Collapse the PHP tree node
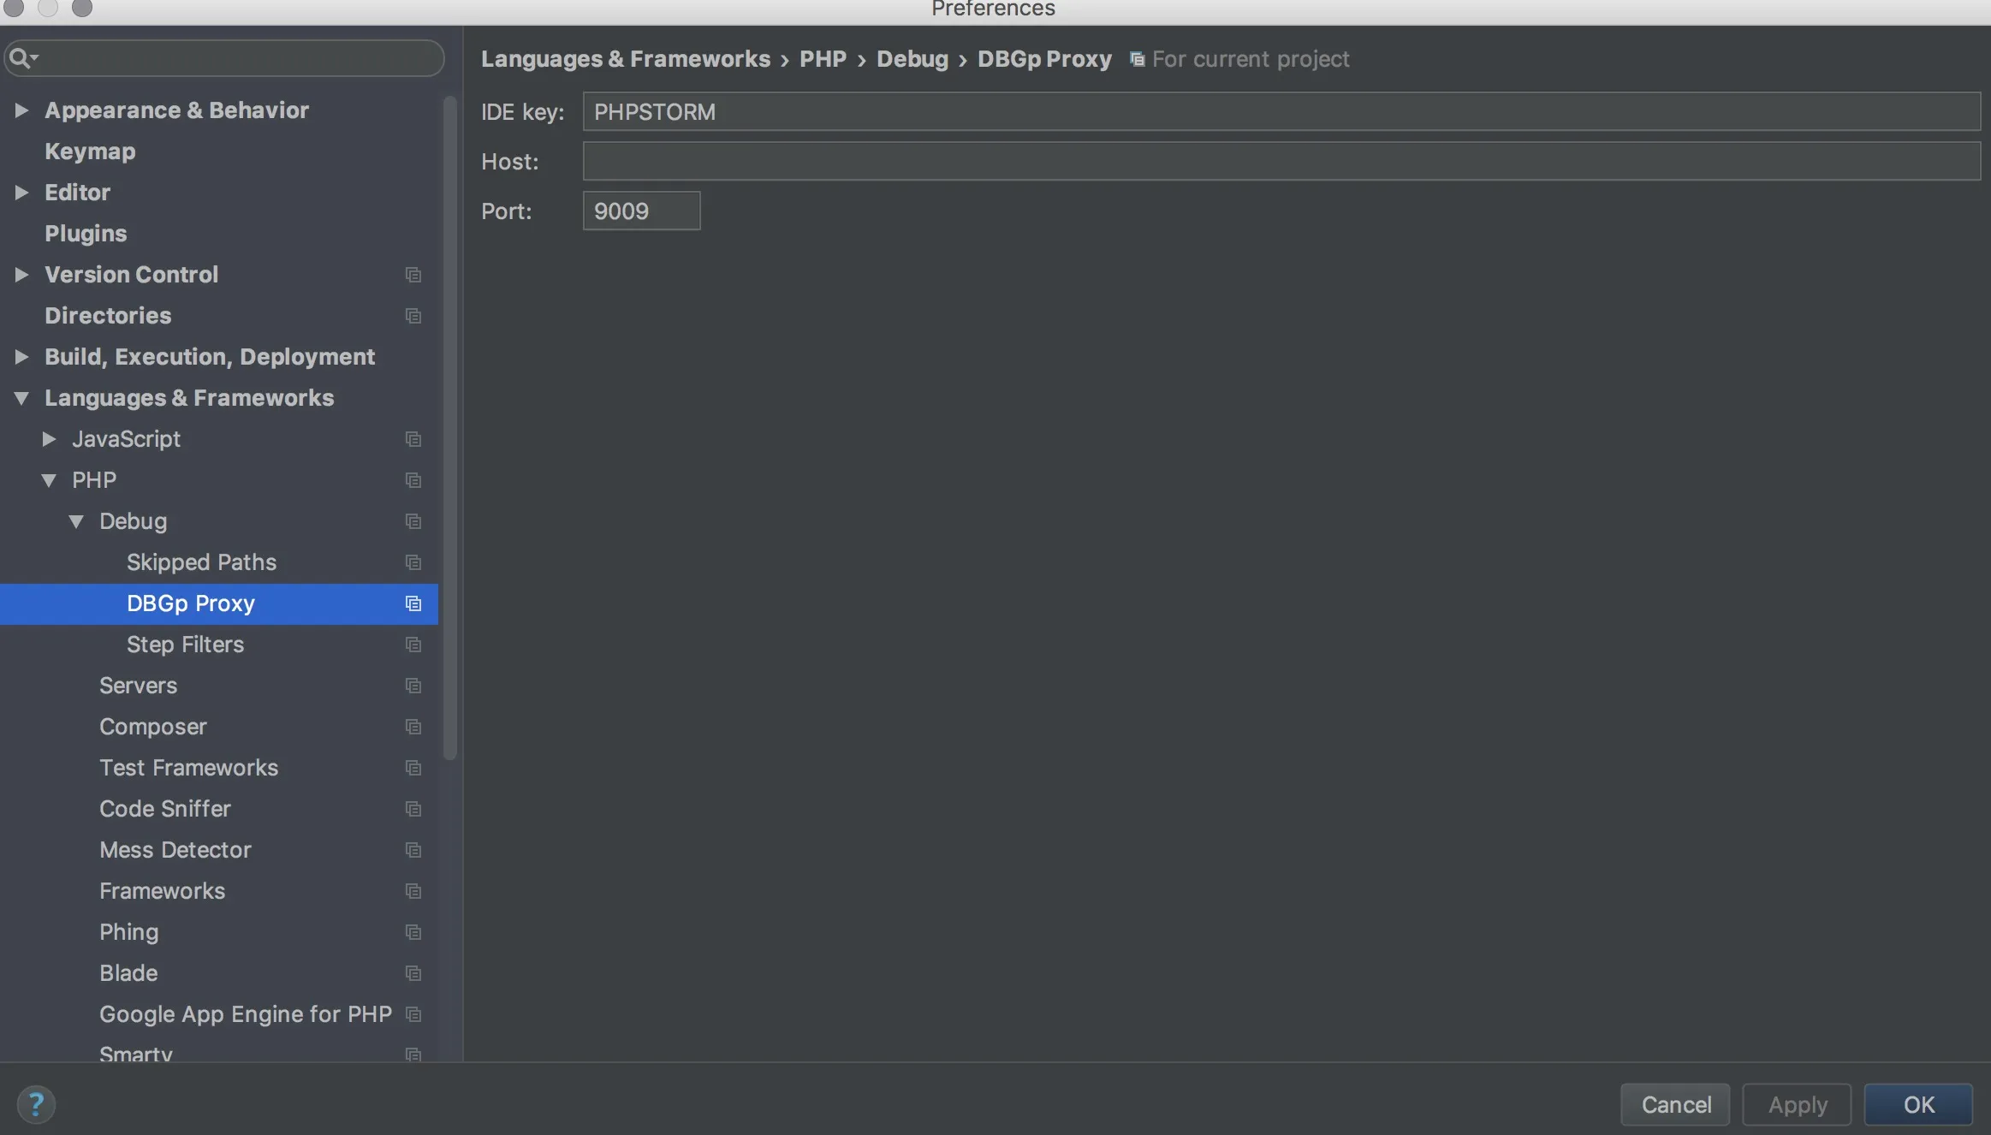The image size is (1991, 1135). (x=50, y=480)
